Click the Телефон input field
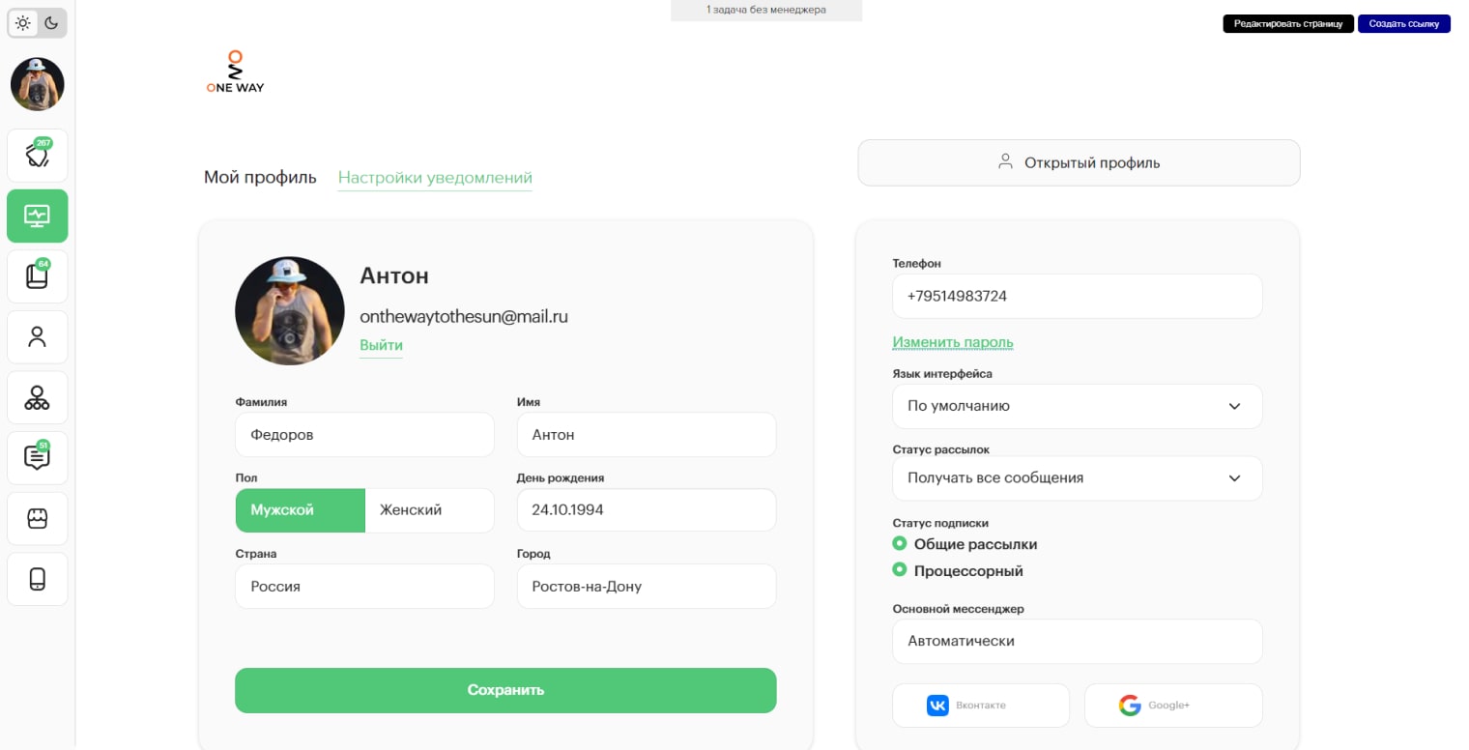Image resolution: width=1469 pixels, height=750 pixels. (1077, 297)
